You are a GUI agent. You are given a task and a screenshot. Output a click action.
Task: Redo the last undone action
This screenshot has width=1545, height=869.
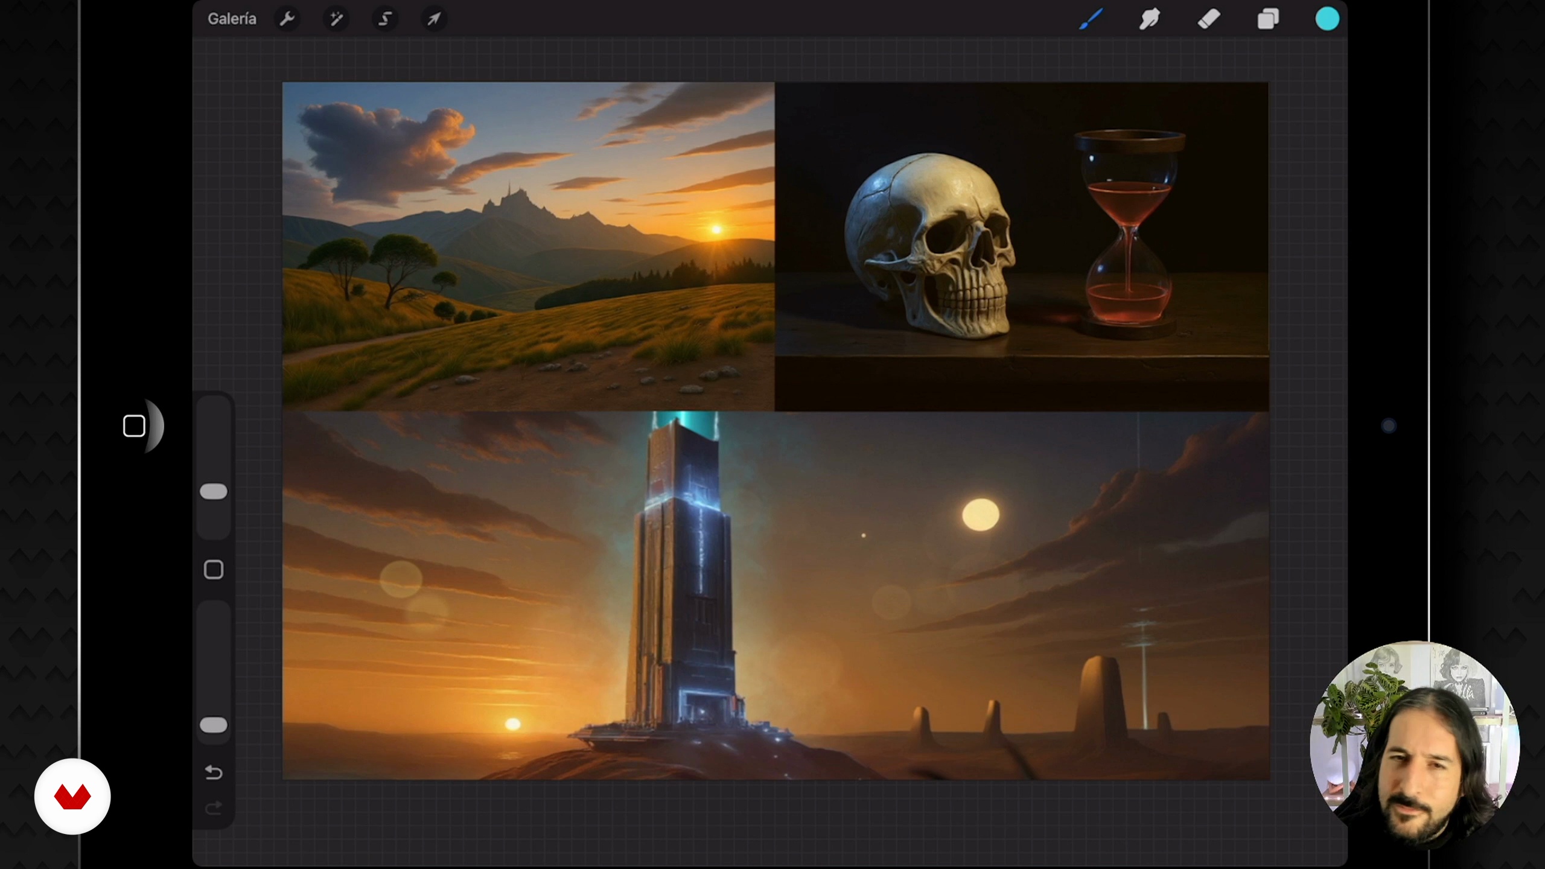click(x=214, y=807)
